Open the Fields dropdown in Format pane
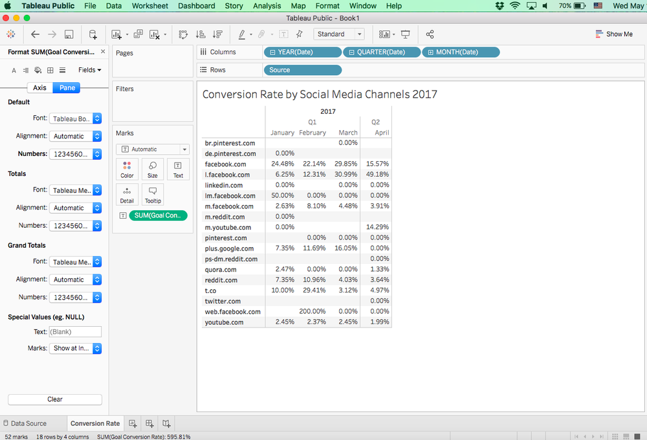 [89, 70]
